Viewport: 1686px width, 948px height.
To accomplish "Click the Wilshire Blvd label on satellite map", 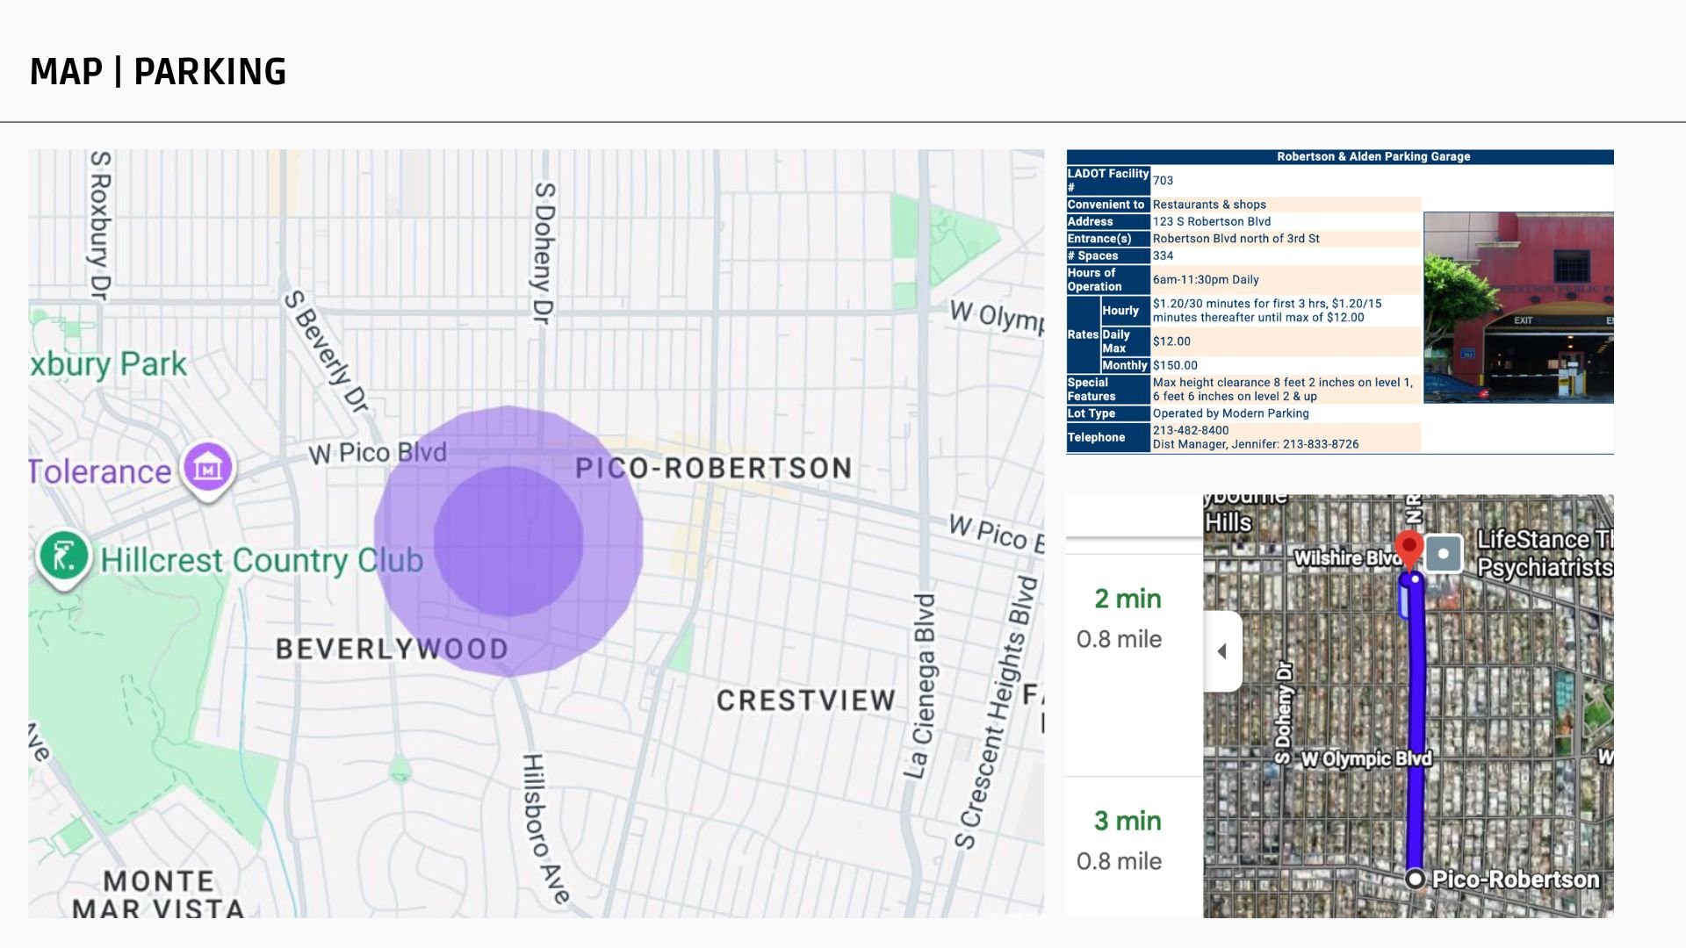I will 1348,558.
